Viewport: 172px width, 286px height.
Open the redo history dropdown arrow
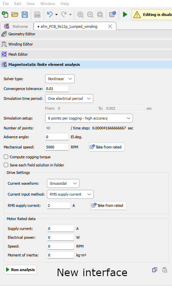[x=70, y=15]
